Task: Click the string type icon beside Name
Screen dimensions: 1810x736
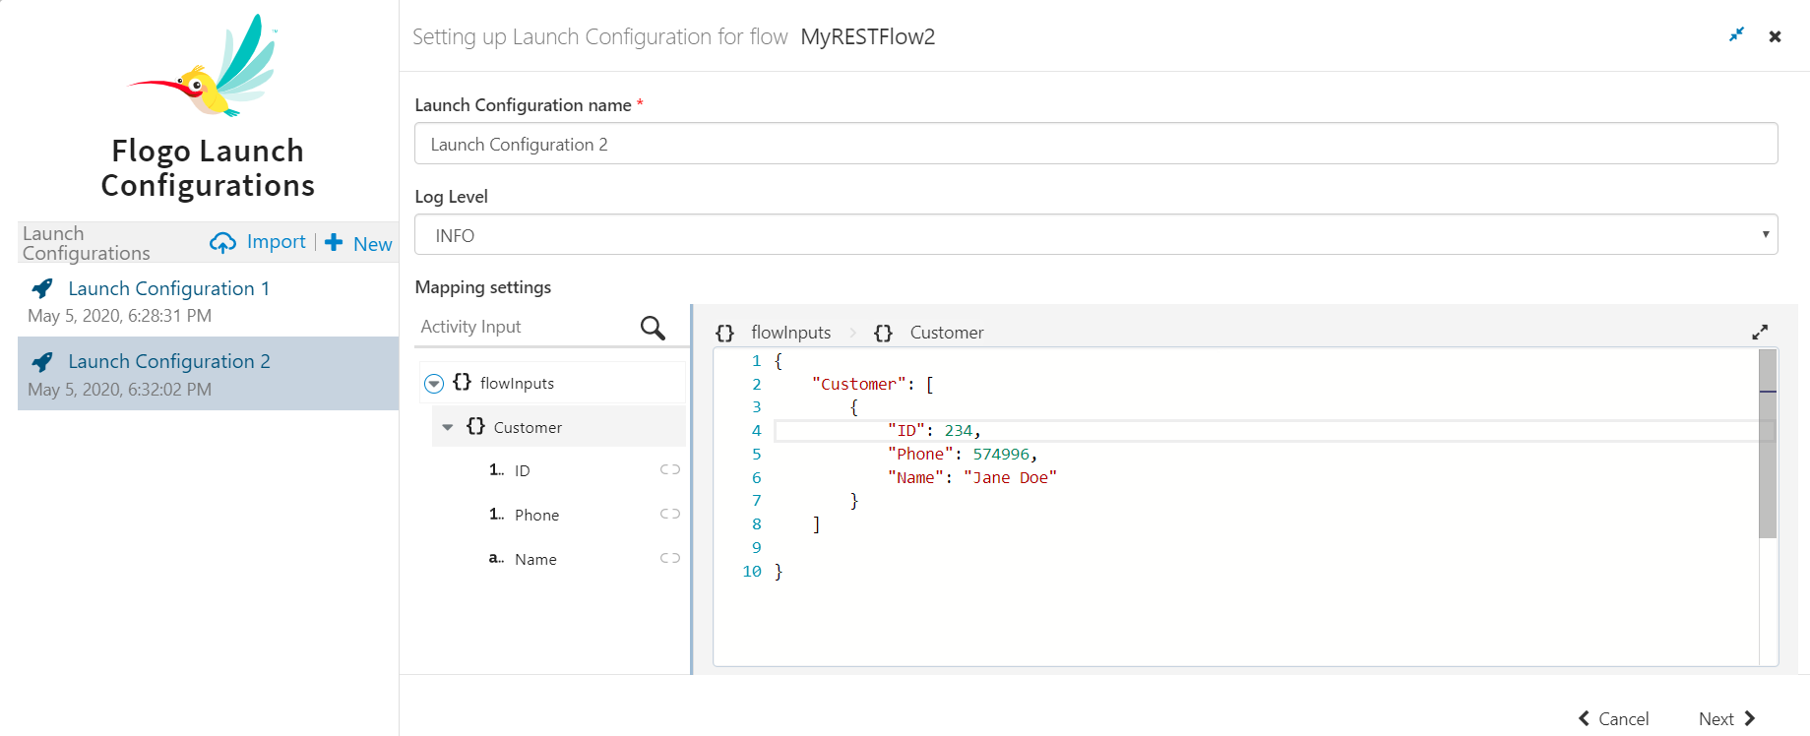Action: click(x=496, y=558)
